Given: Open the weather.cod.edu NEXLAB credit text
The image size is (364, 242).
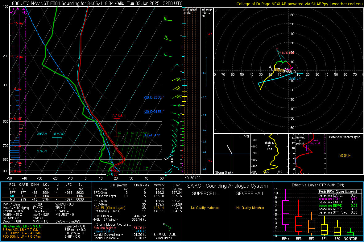Looking at the screenshot, I should (x=300, y=4).
